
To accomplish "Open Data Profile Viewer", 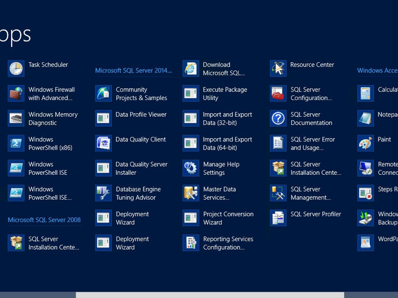I will click(x=131, y=119).
